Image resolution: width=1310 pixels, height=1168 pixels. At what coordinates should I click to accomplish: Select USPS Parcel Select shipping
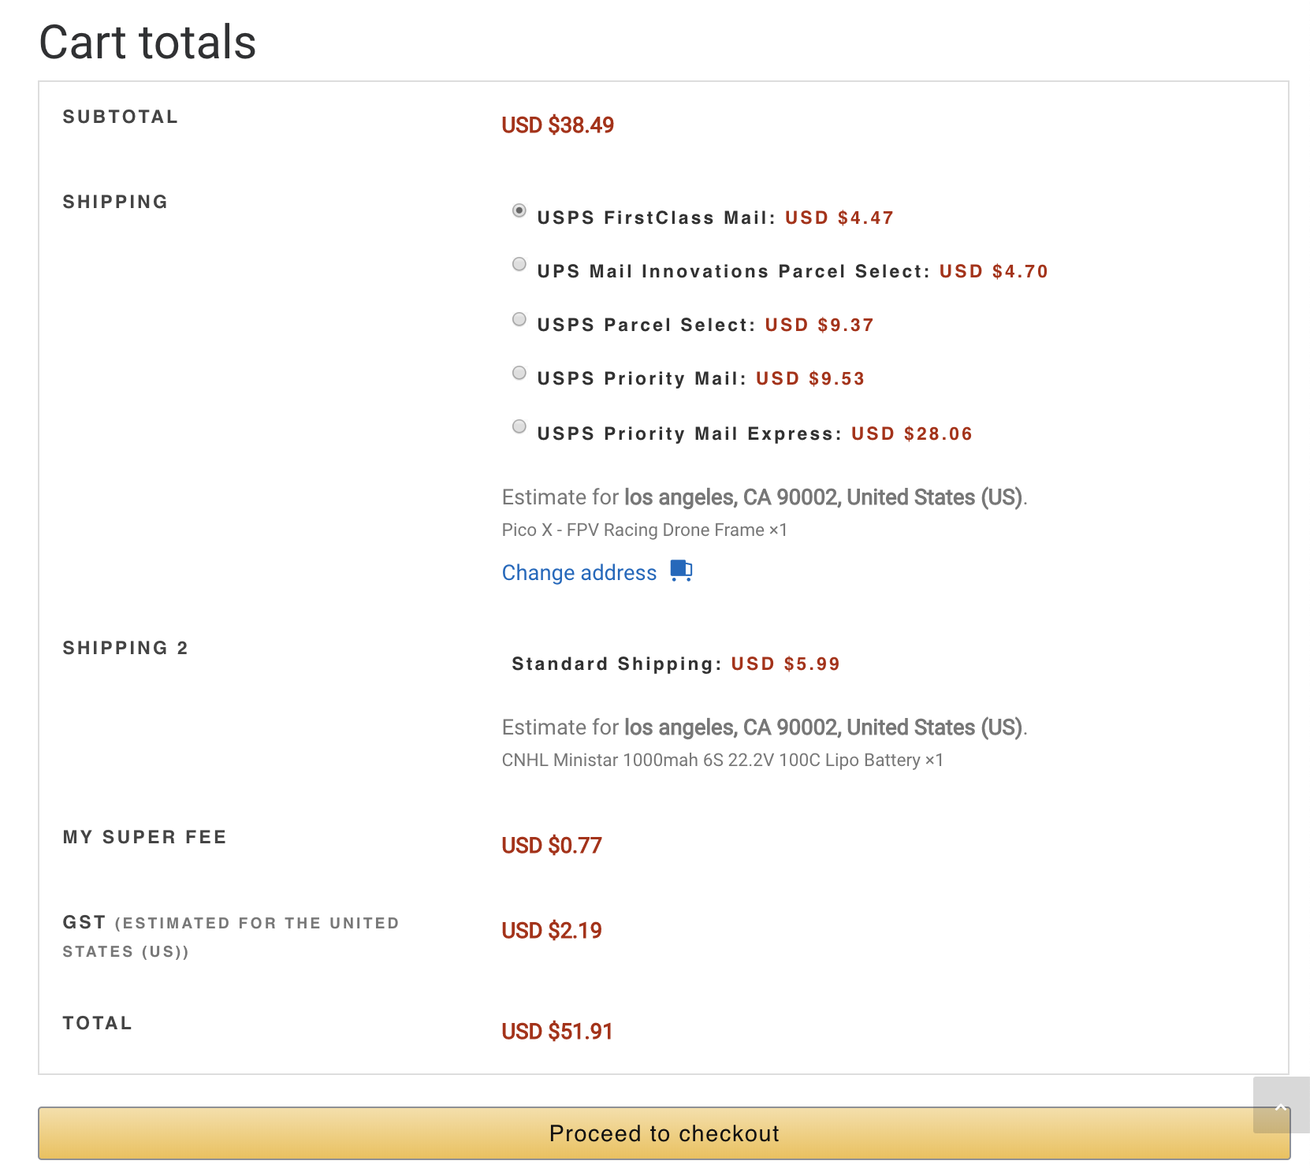(x=519, y=318)
